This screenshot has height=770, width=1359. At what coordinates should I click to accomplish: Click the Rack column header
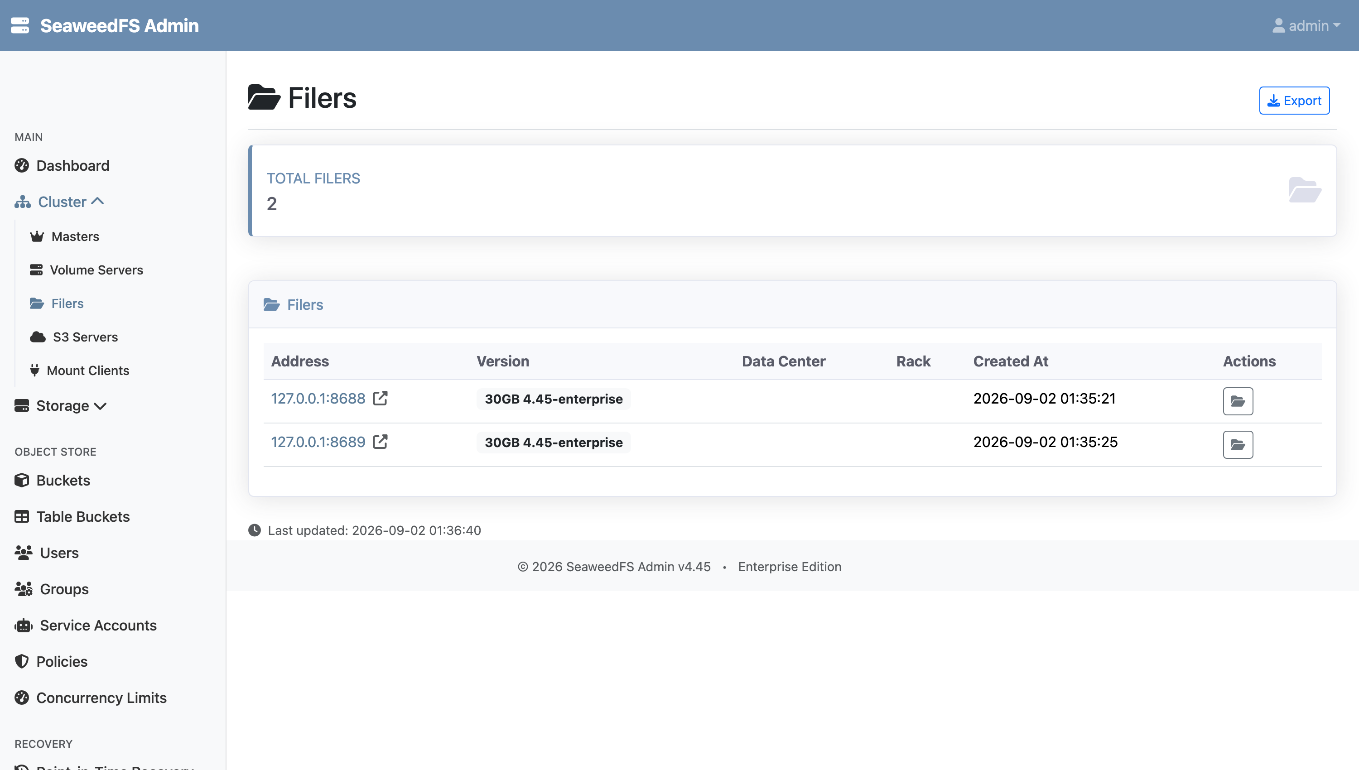click(913, 361)
